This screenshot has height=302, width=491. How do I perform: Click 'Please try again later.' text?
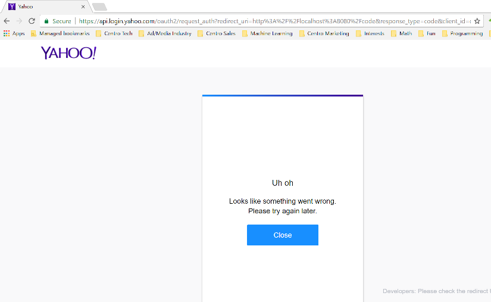pos(283,211)
